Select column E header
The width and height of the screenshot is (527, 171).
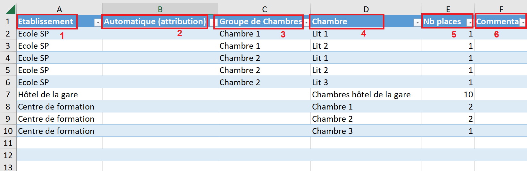tap(448, 9)
